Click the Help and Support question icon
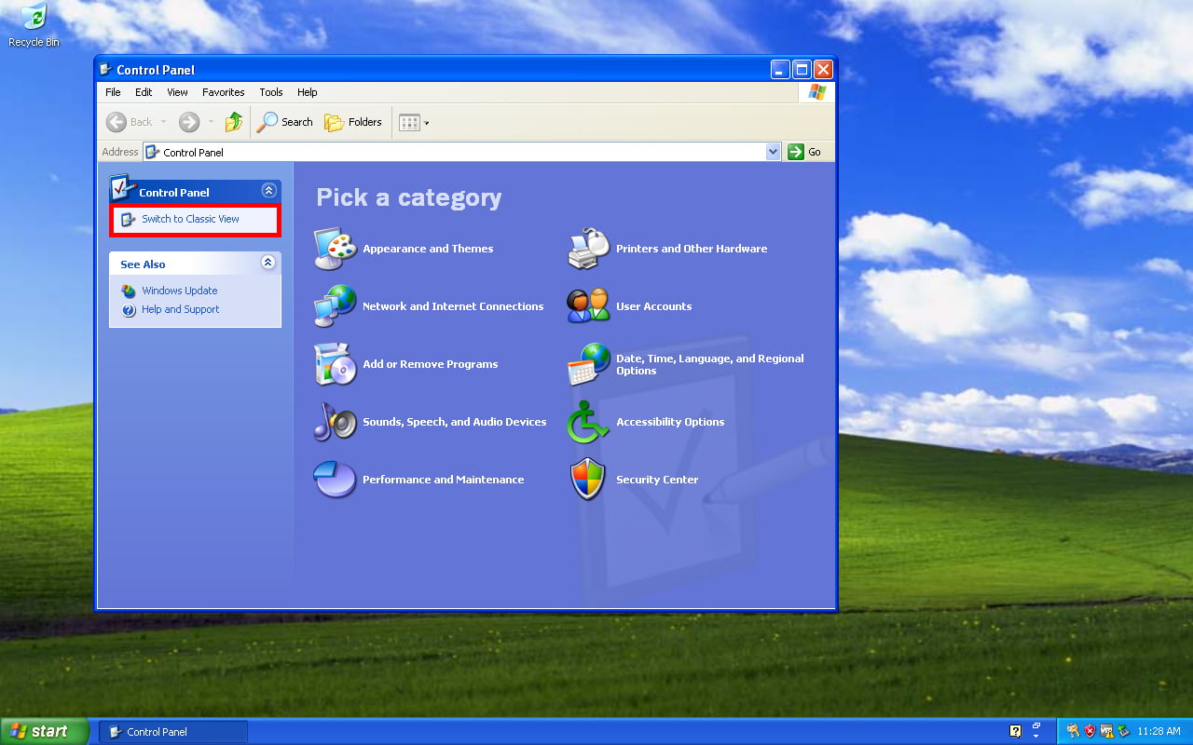 tap(129, 309)
